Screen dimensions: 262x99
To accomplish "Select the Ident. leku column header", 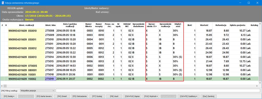I will coord(50,25).
